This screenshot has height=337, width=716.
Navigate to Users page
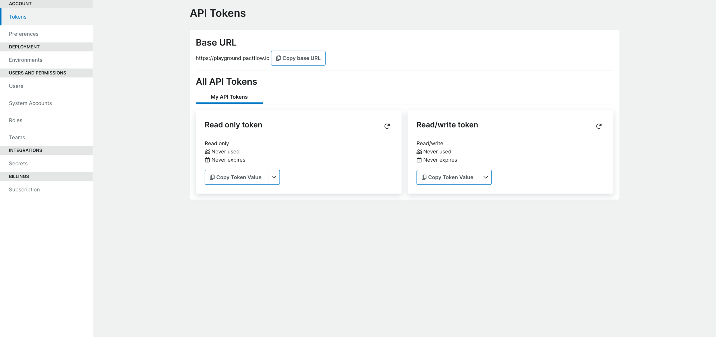click(x=16, y=86)
